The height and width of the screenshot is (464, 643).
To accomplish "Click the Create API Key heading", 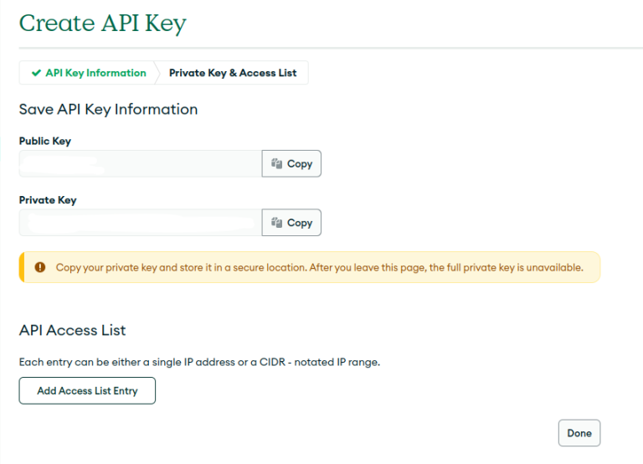I will pyautogui.click(x=102, y=23).
